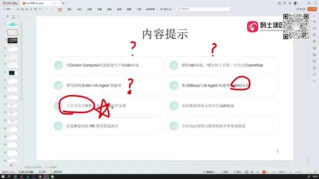Click the star icon in right sidebar

[315, 28]
